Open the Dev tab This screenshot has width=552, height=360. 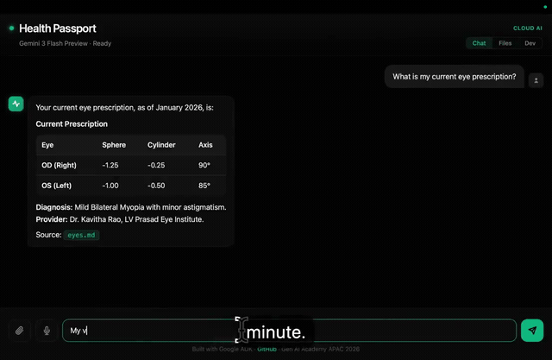click(x=530, y=43)
